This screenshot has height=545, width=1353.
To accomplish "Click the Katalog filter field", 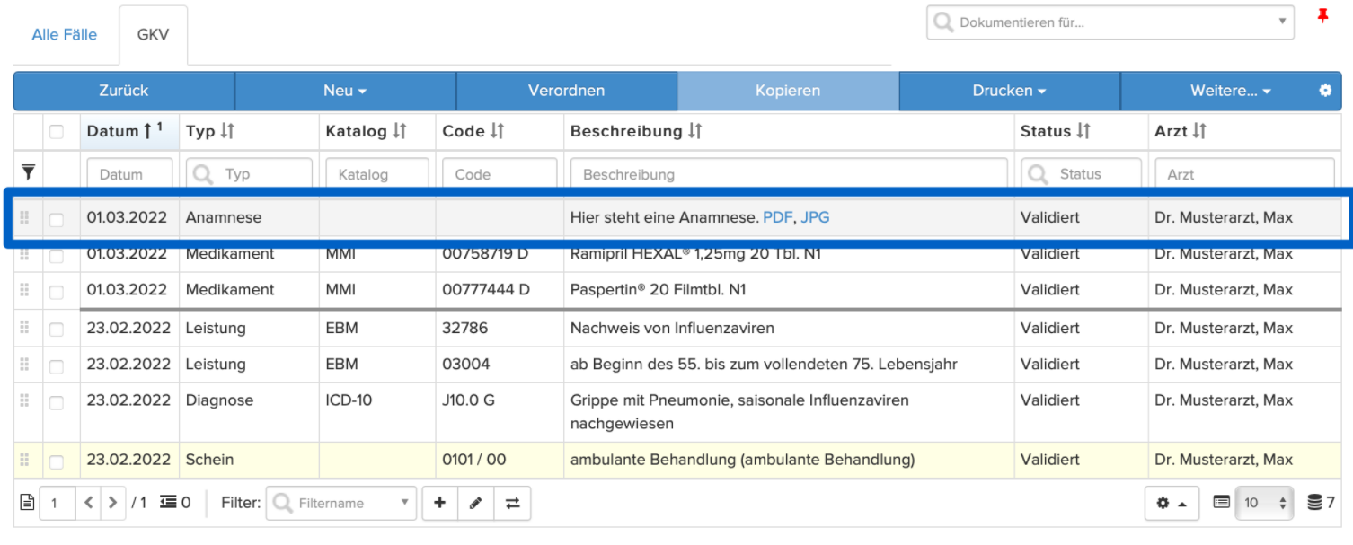I will pos(377,174).
